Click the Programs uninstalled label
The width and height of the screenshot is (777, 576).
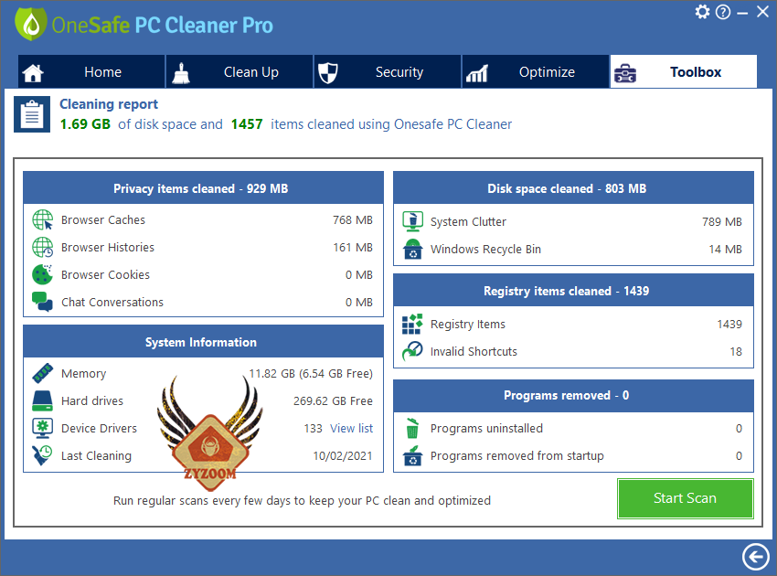(486, 428)
